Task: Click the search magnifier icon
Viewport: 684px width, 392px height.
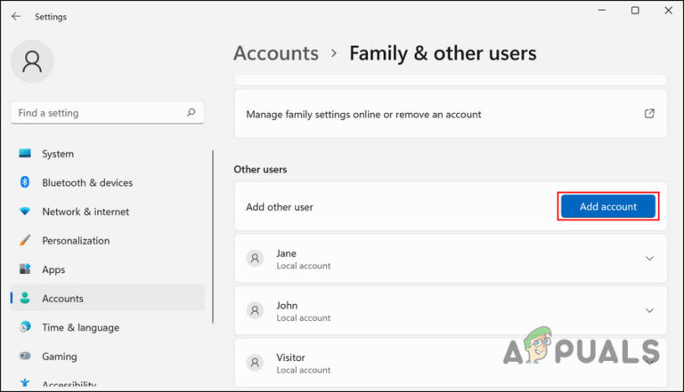Action: [x=191, y=112]
